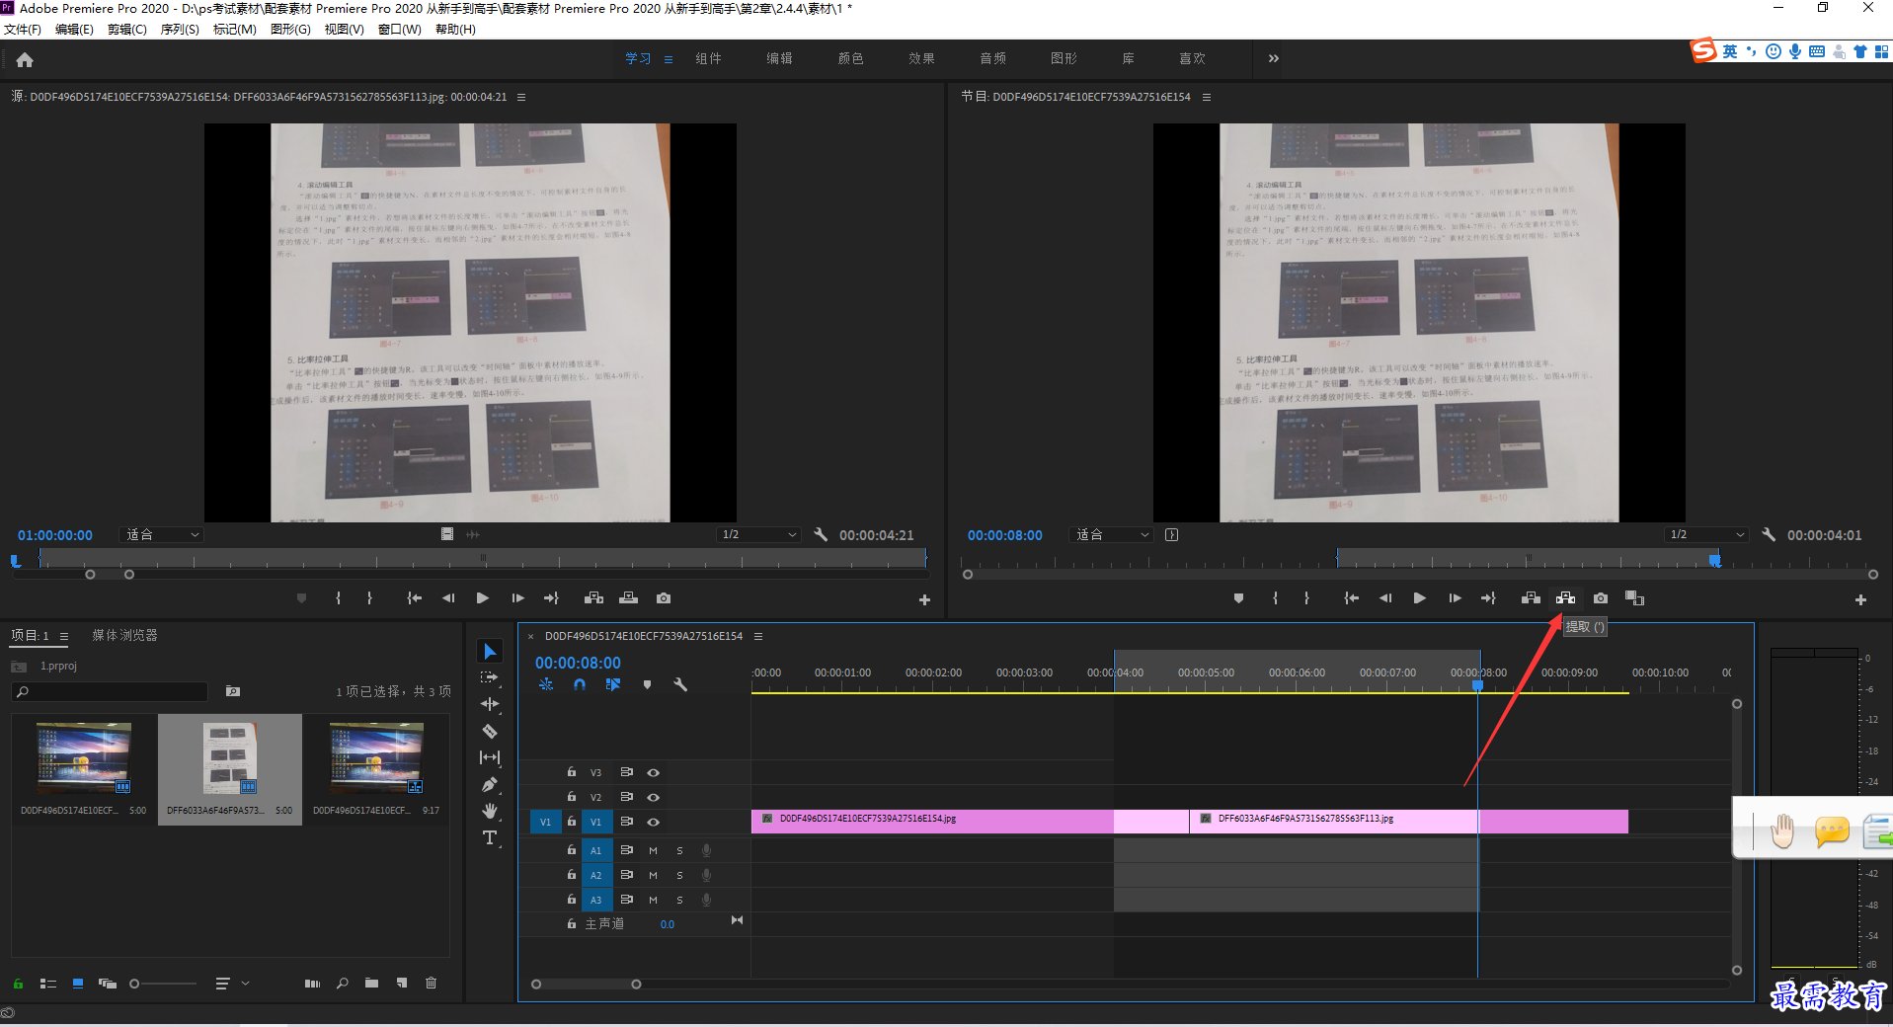Go to In point in Source monitor
The width and height of the screenshot is (1893, 1027).
click(x=415, y=598)
